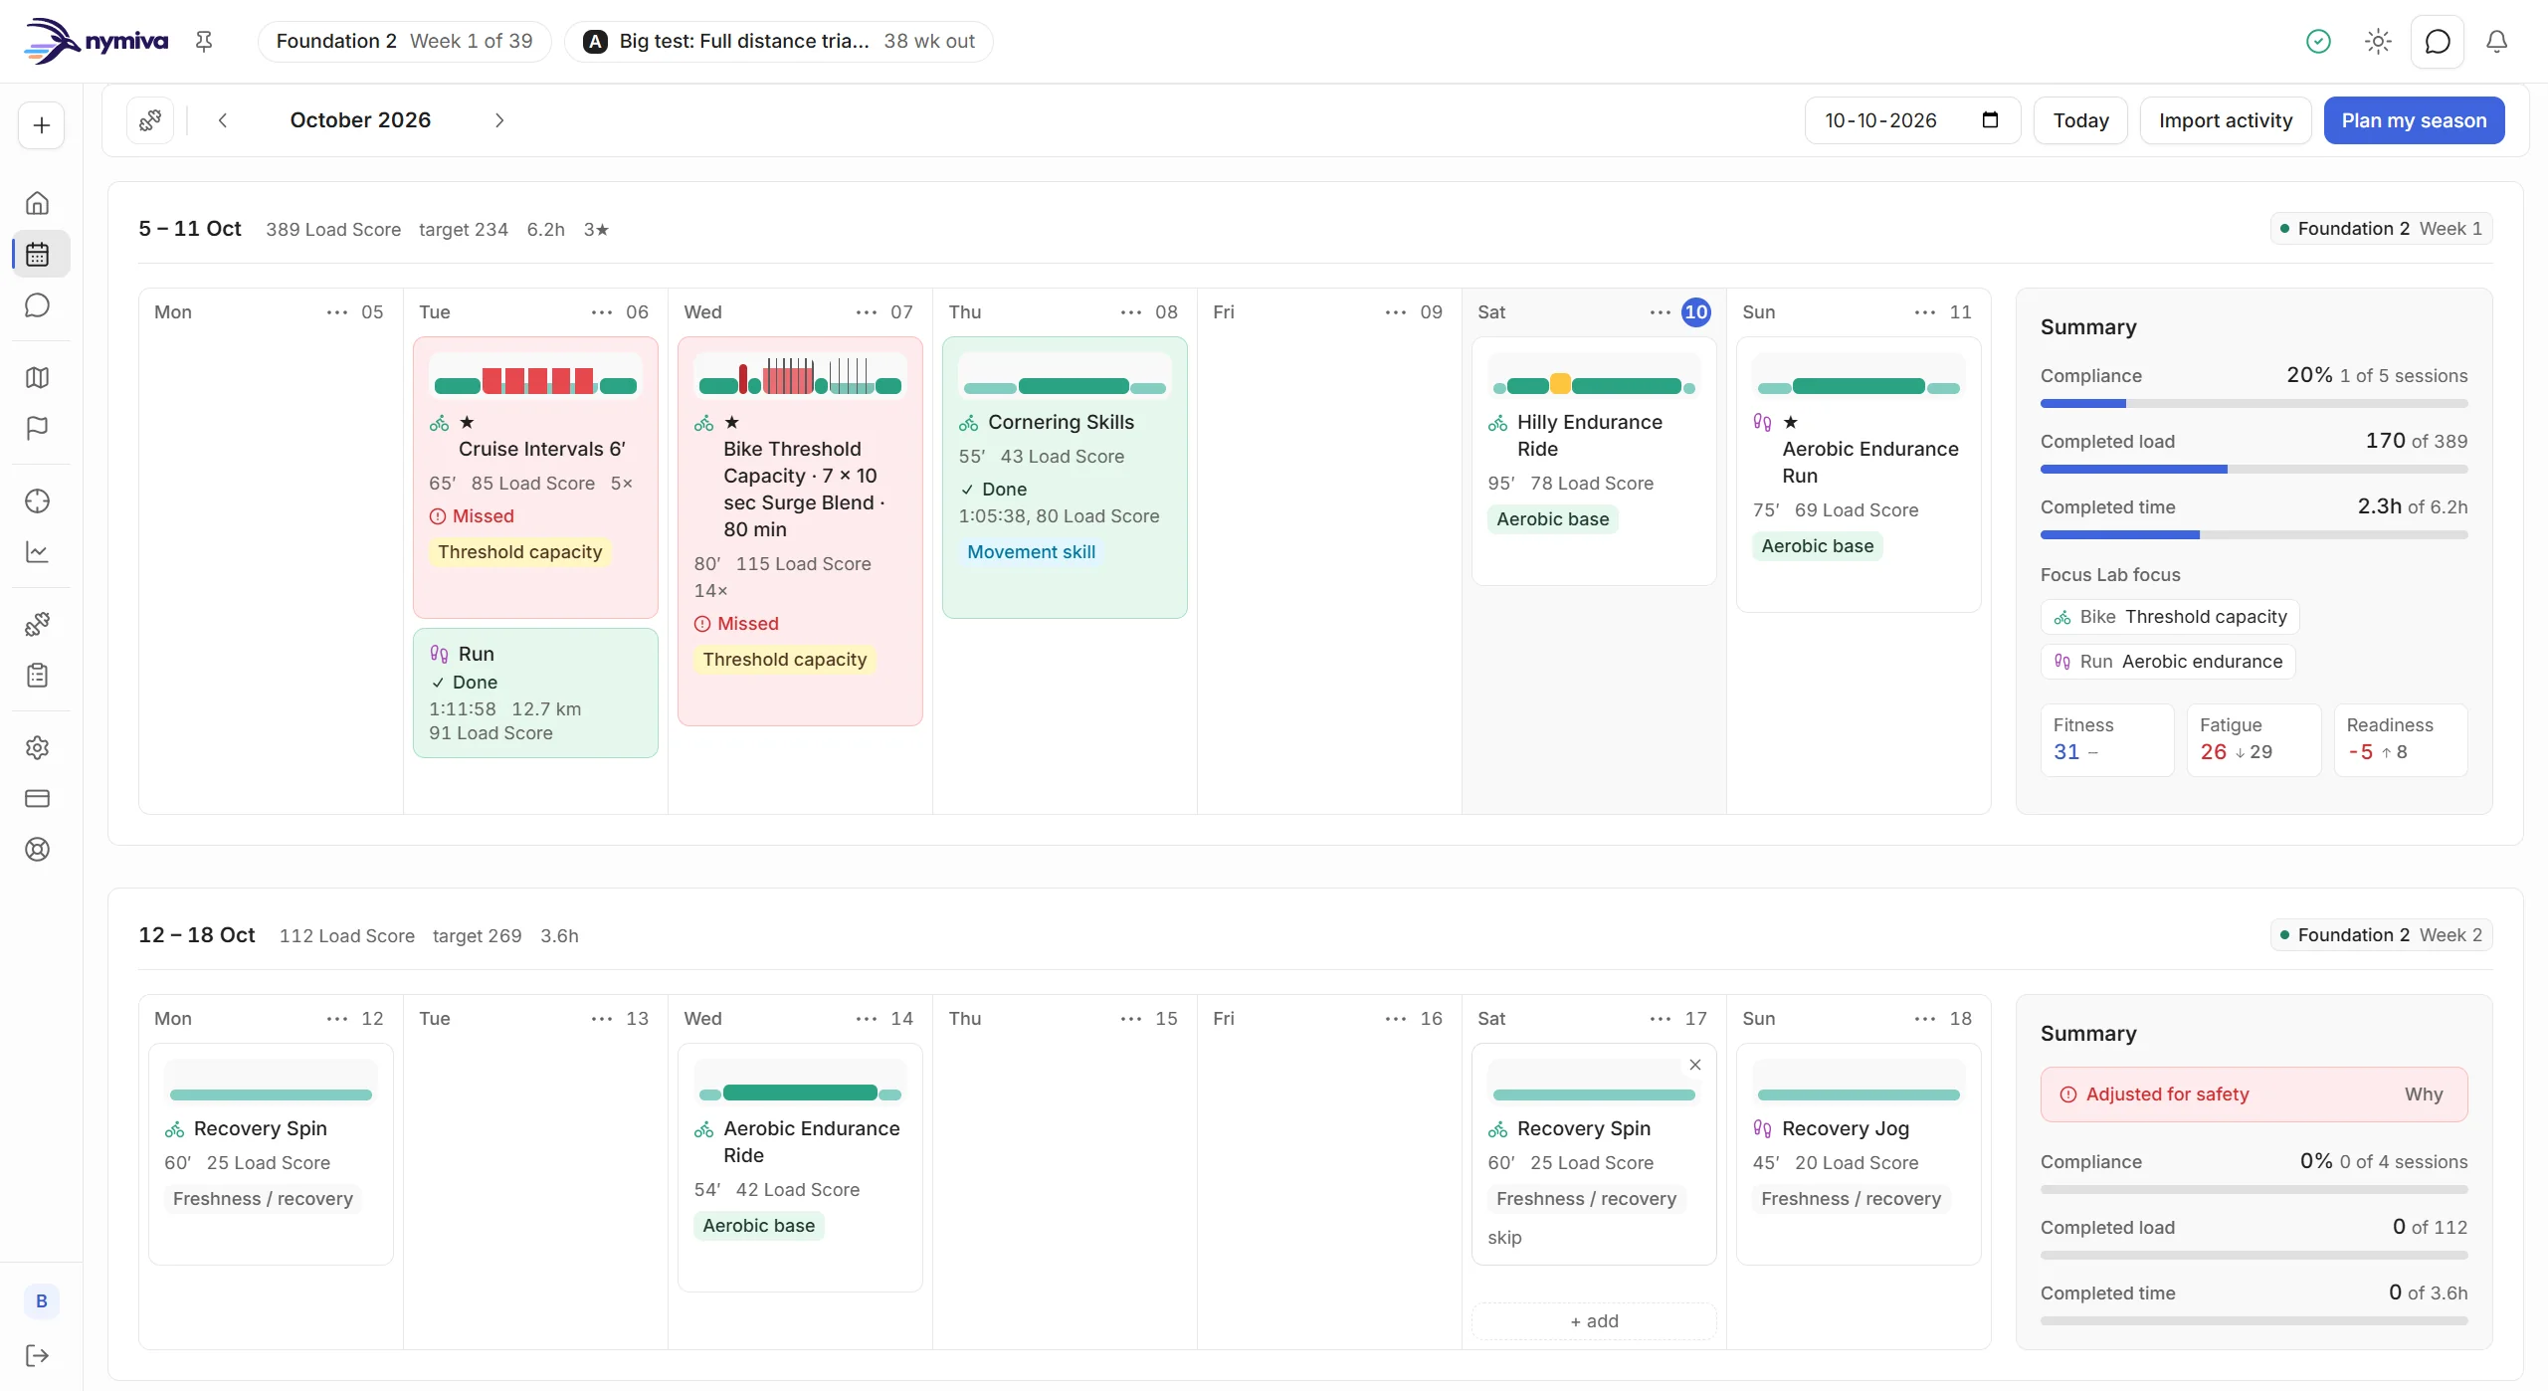Image resolution: width=2548 pixels, height=1391 pixels.
Task: Open the Foundation 2 Week 1 of 39 pill
Action: [404, 41]
